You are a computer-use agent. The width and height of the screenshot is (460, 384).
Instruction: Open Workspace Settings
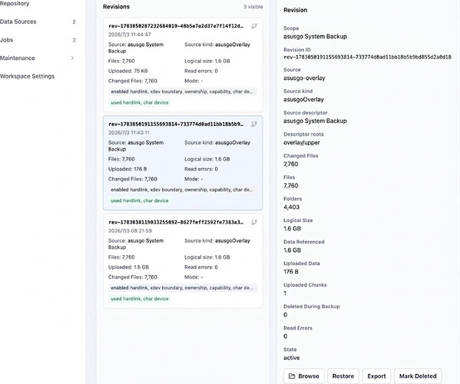click(x=28, y=76)
